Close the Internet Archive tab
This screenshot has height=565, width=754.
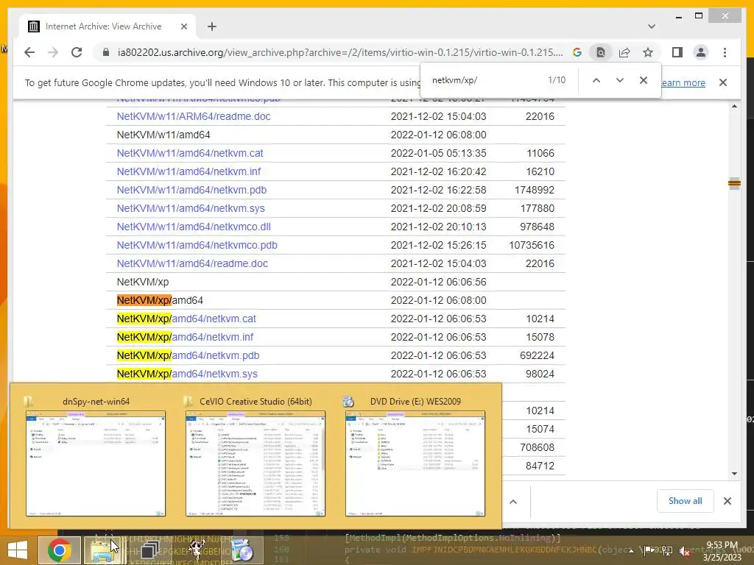point(183,26)
